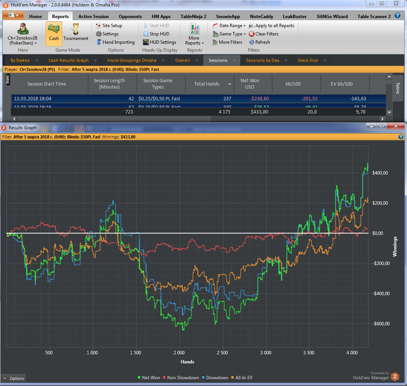Close the Cash Results Graph tab
407x386 pixels.
pos(95,60)
